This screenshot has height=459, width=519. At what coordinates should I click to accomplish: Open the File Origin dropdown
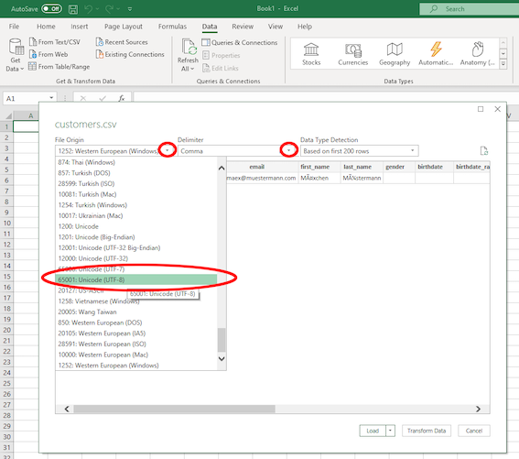click(168, 150)
